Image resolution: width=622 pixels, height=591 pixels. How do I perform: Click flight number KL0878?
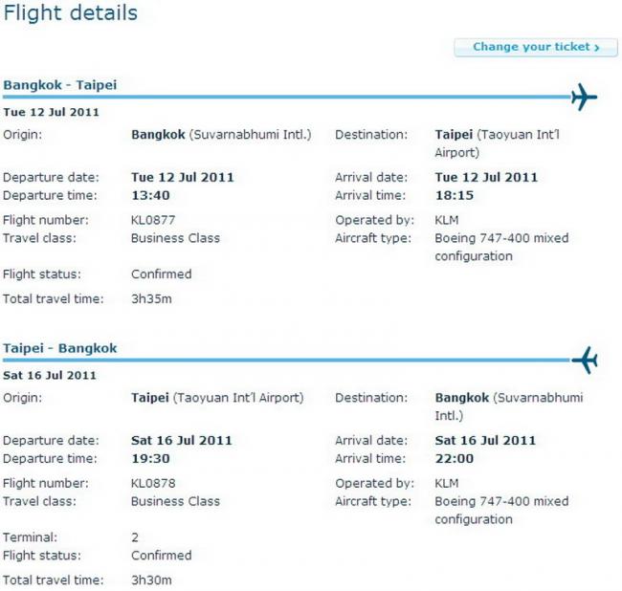coord(153,483)
